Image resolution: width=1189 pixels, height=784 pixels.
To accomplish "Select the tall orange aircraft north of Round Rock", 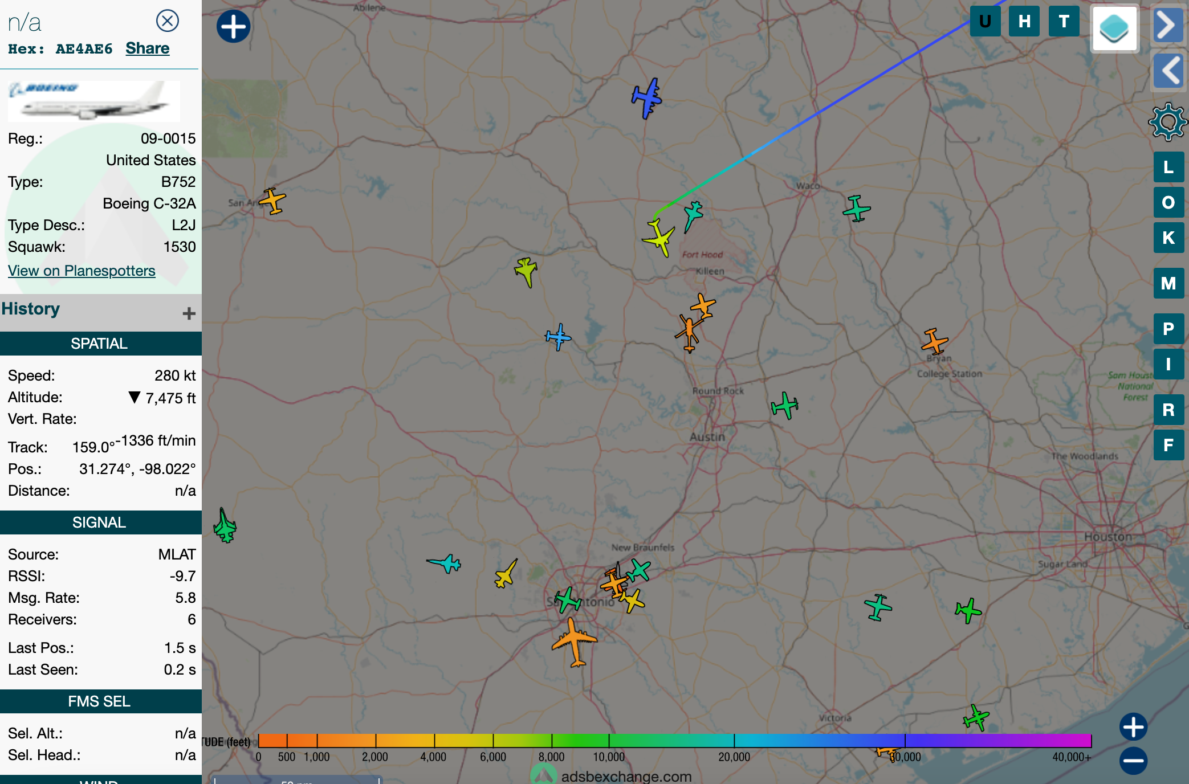I will [689, 333].
